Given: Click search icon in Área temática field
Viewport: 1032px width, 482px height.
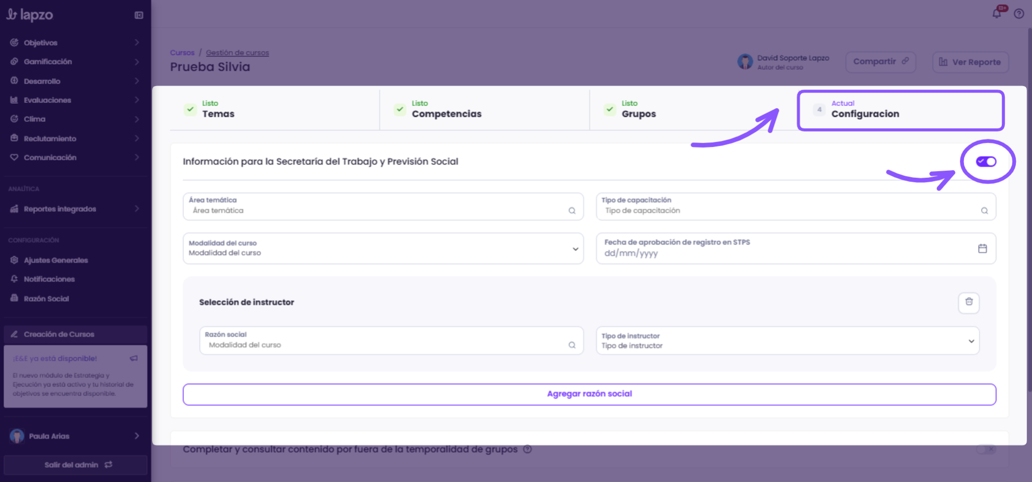Looking at the screenshot, I should [572, 211].
